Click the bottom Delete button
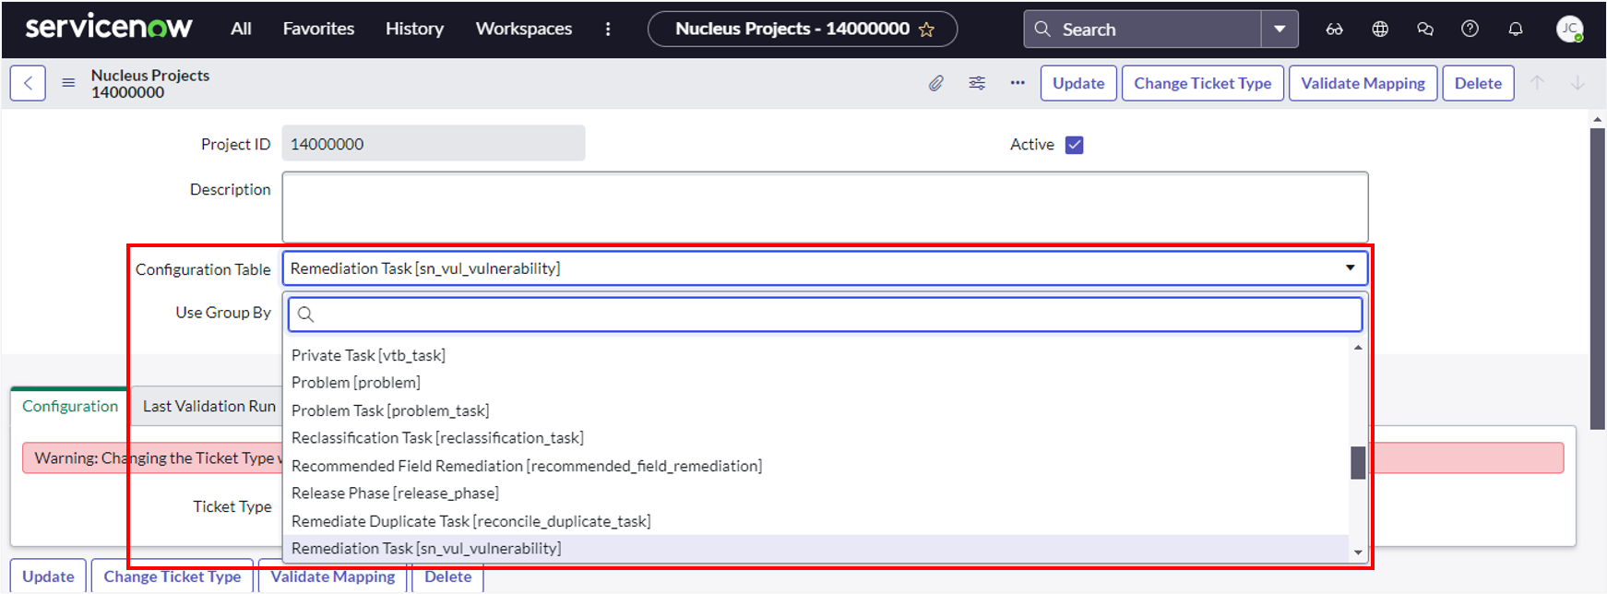1607x594 pixels. click(x=448, y=576)
